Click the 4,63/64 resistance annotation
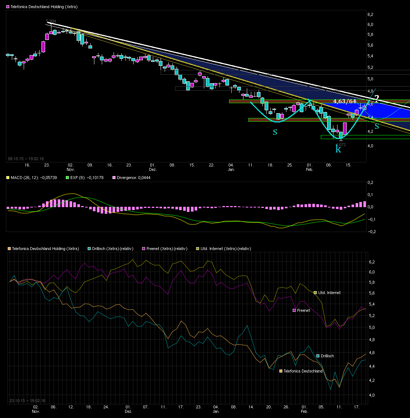This screenshot has height=418, width=410. click(343, 100)
